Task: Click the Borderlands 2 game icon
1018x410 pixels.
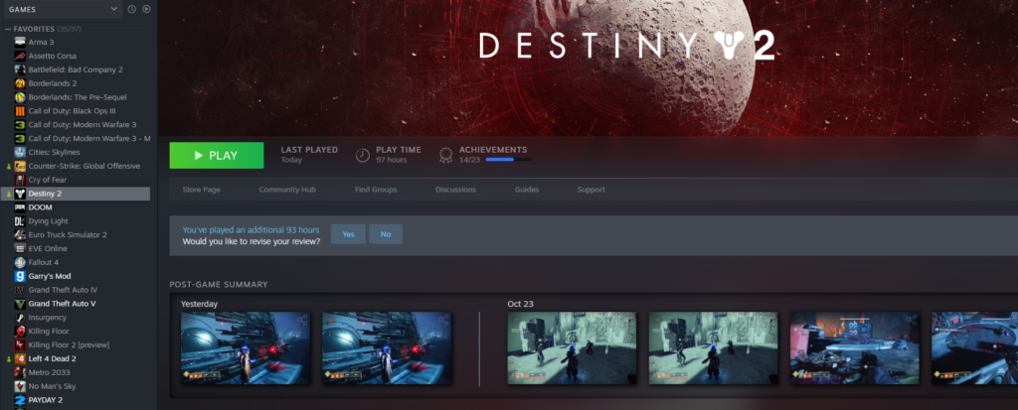Action: (20, 83)
